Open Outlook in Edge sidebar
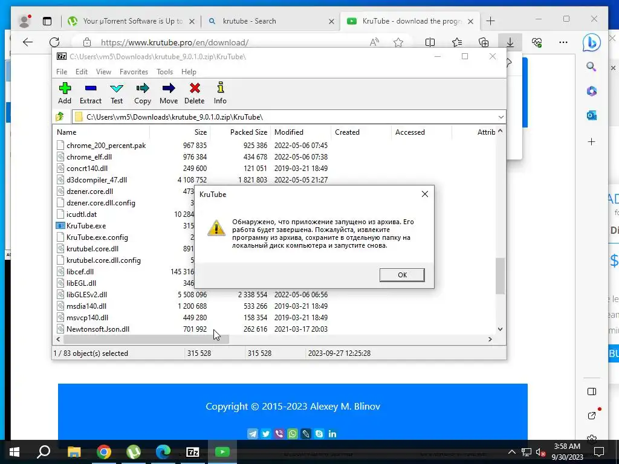Image resolution: width=619 pixels, height=464 pixels. pos(591,115)
